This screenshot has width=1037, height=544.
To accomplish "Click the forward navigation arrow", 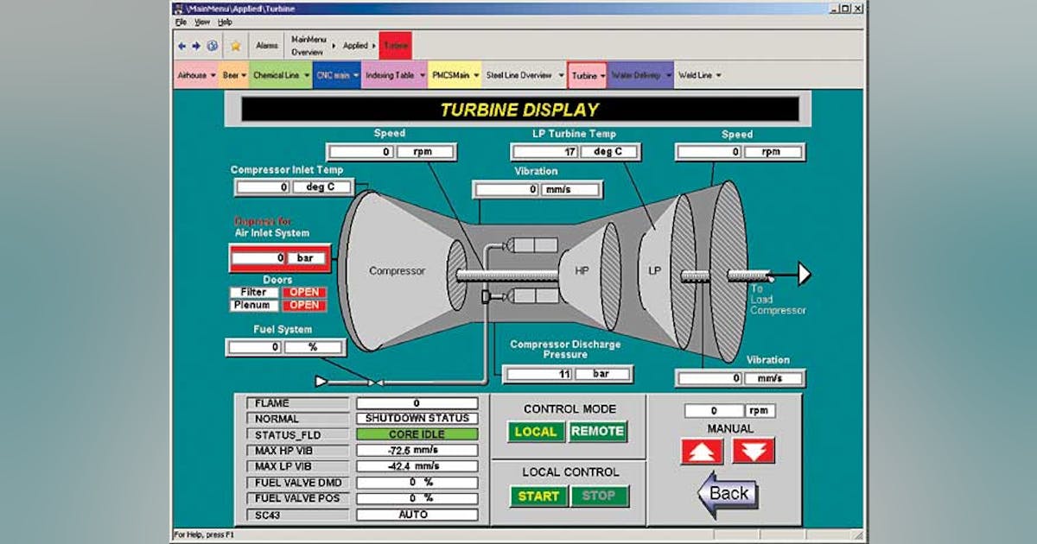I will pyautogui.click(x=197, y=45).
